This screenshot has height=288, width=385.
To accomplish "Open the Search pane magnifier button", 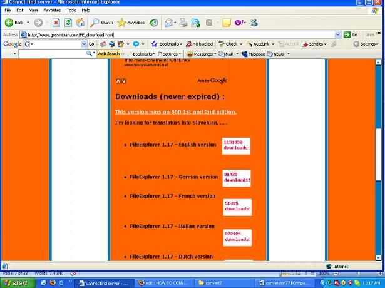I will tap(101, 23).
